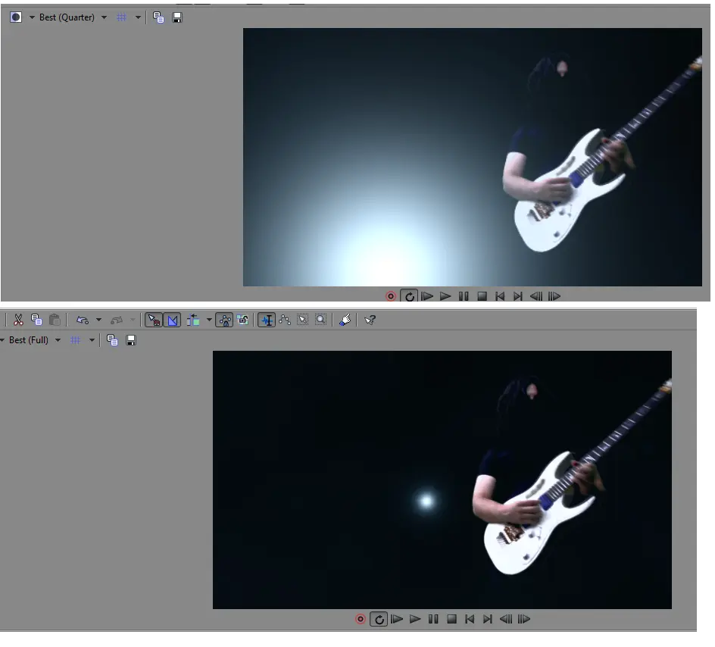Click the Undo arrow icon
715x647 pixels.
[x=82, y=320]
